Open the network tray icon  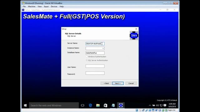click(x=161, y=105)
